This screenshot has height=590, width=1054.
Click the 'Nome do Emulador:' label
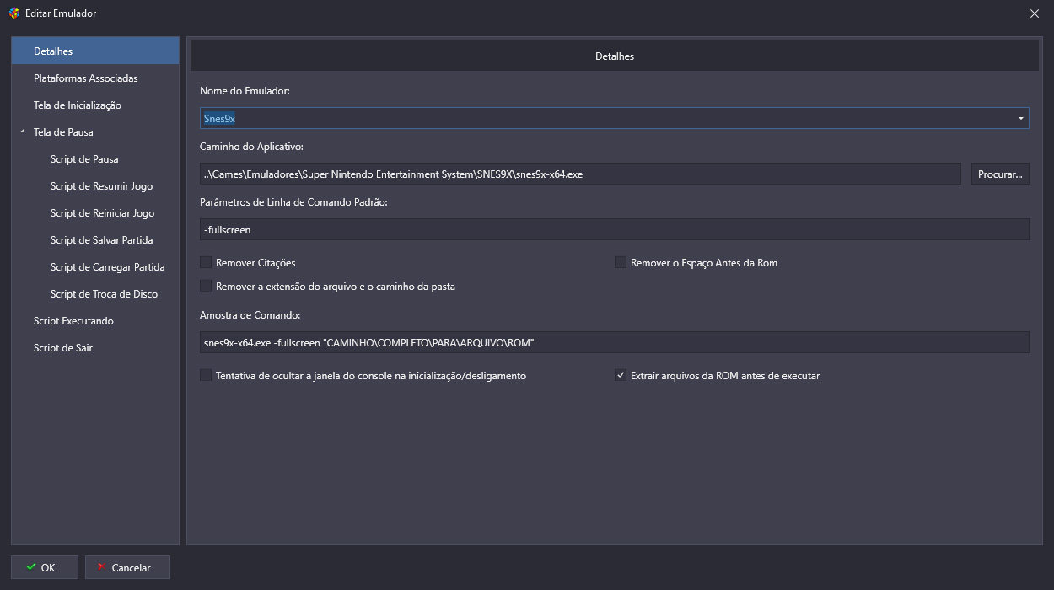click(x=245, y=91)
